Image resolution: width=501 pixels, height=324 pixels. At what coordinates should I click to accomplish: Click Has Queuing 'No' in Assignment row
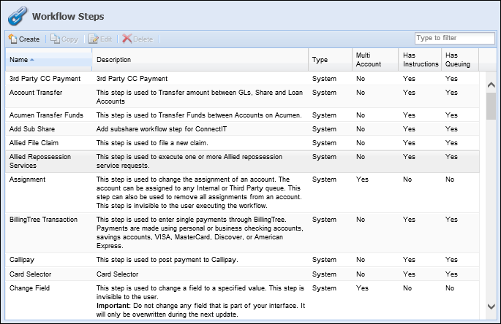[450, 180]
